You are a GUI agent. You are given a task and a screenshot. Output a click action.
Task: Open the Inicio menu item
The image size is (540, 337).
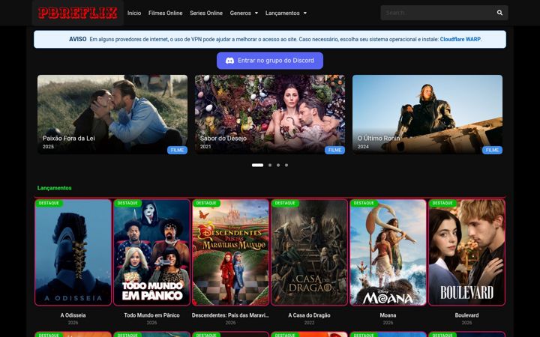coord(134,13)
